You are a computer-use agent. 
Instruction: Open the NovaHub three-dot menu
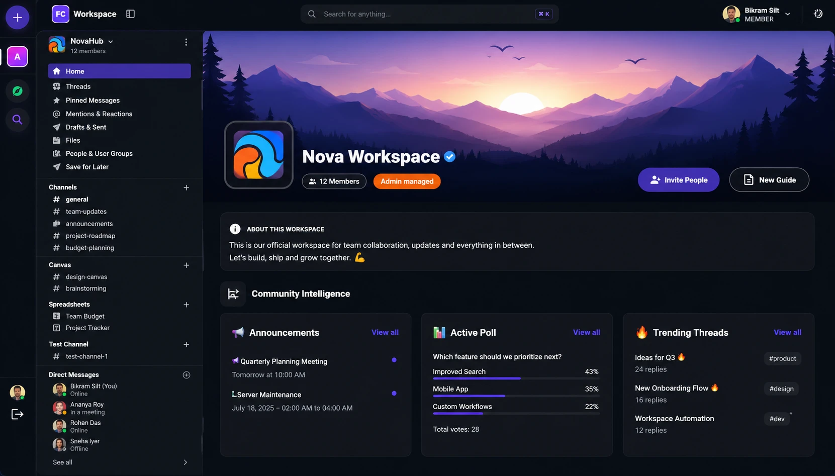click(186, 42)
